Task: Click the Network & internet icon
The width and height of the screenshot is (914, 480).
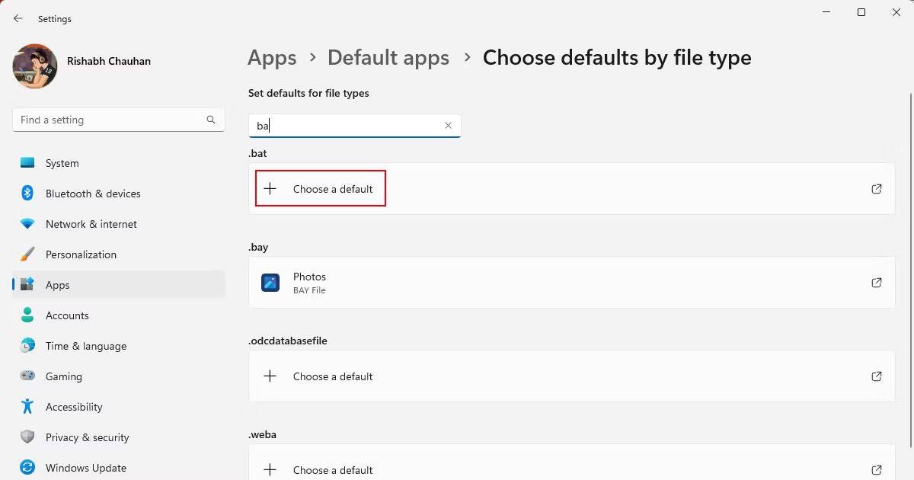Action: coord(27,224)
